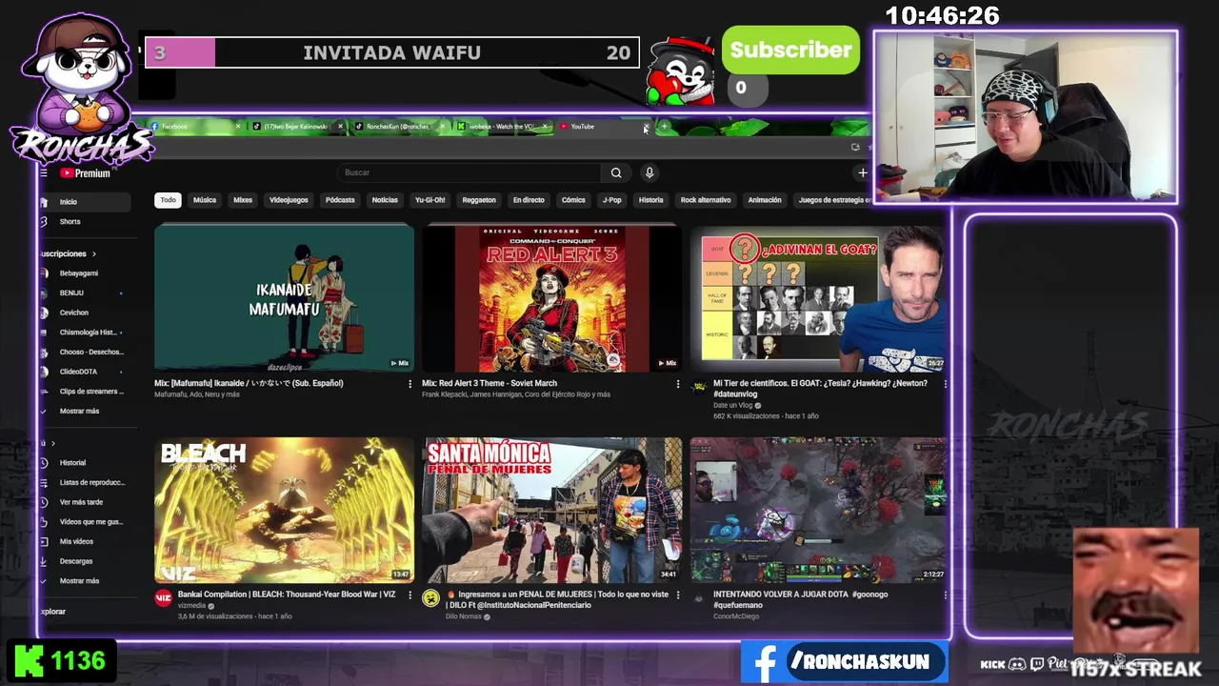Click the Dilo Nomas channel avatar

click(x=431, y=598)
